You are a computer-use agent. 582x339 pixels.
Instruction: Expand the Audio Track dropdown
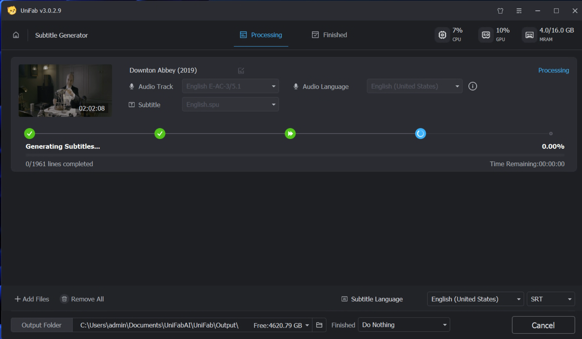tap(230, 86)
